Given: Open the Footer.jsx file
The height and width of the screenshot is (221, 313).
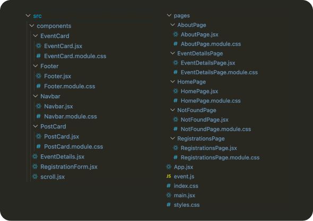Looking at the screenshot, I should pyautogui.click(x=57, y=76).
